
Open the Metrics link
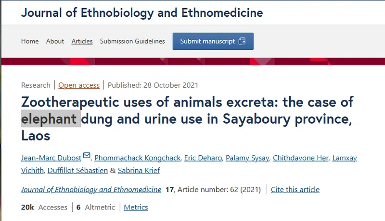click(x=136, y=207)
